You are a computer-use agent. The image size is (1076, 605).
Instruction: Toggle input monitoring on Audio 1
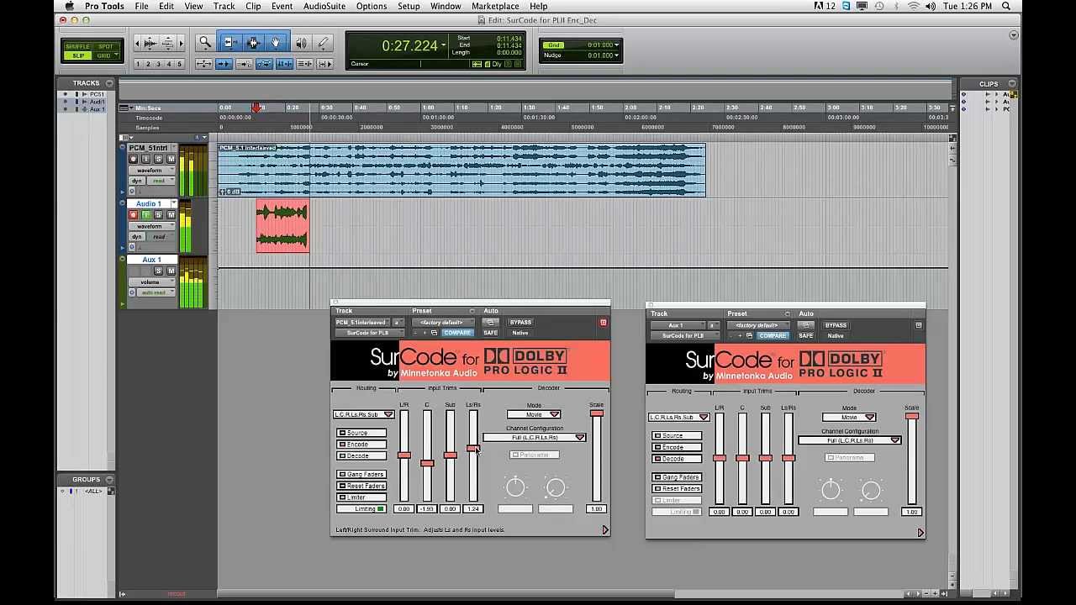point(145,215)
